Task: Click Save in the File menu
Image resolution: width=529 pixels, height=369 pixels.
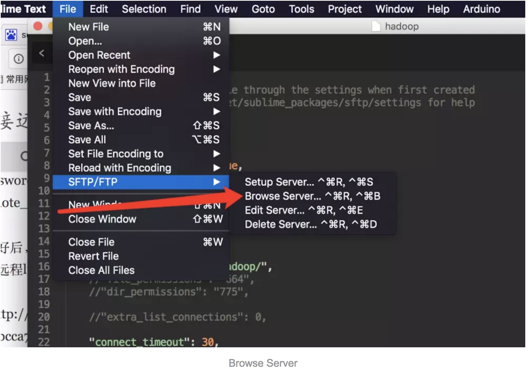Action: coord(141,97)
